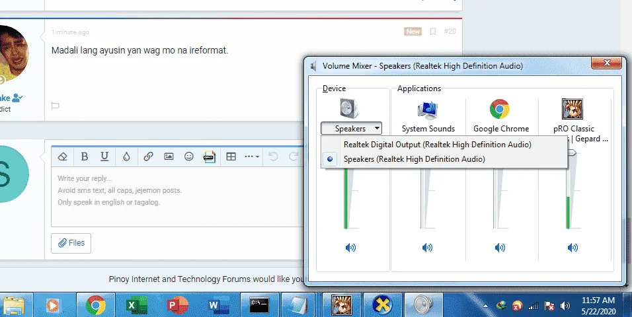
Task: Open the #20 post permalink
Action: tap(450, 32)
